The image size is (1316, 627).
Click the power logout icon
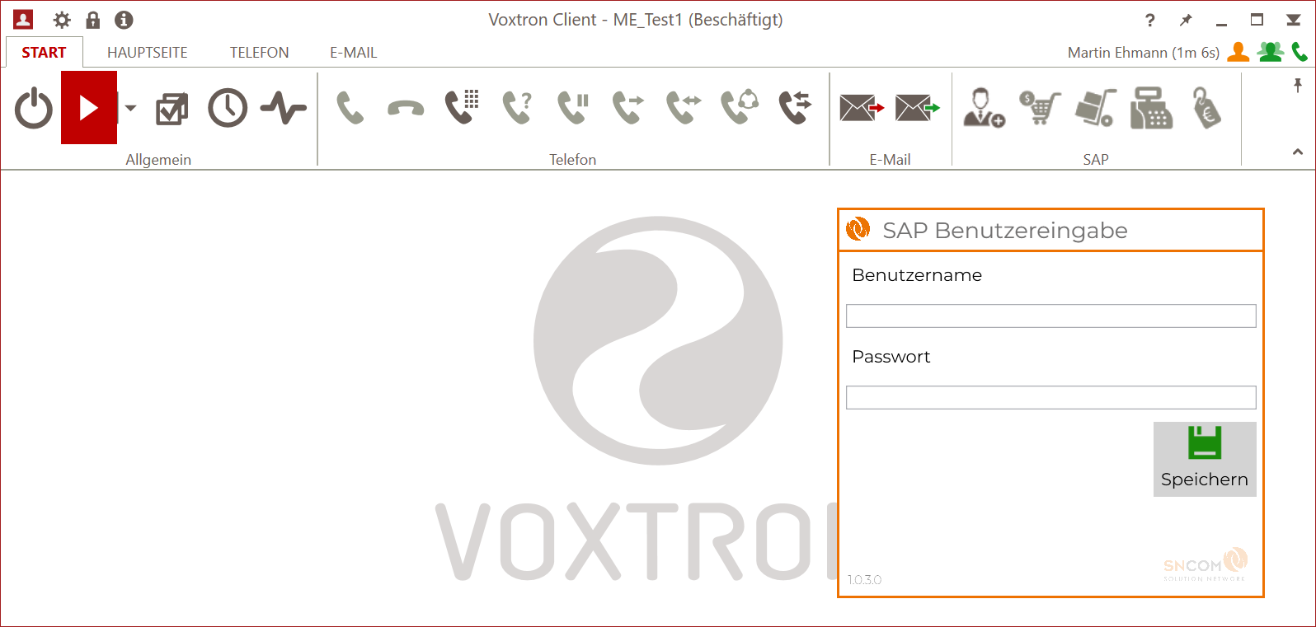34,109
